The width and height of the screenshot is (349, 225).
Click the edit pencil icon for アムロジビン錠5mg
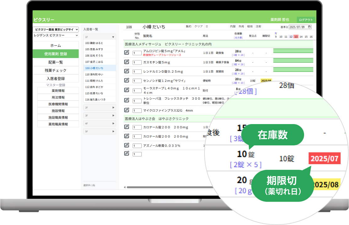(127, 53)
